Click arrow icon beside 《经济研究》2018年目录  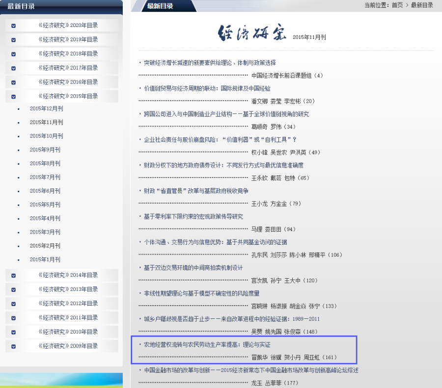13,54
